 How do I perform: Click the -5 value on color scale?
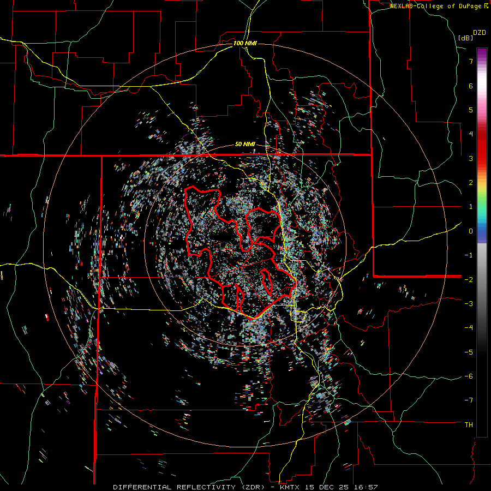click(469, 352)
